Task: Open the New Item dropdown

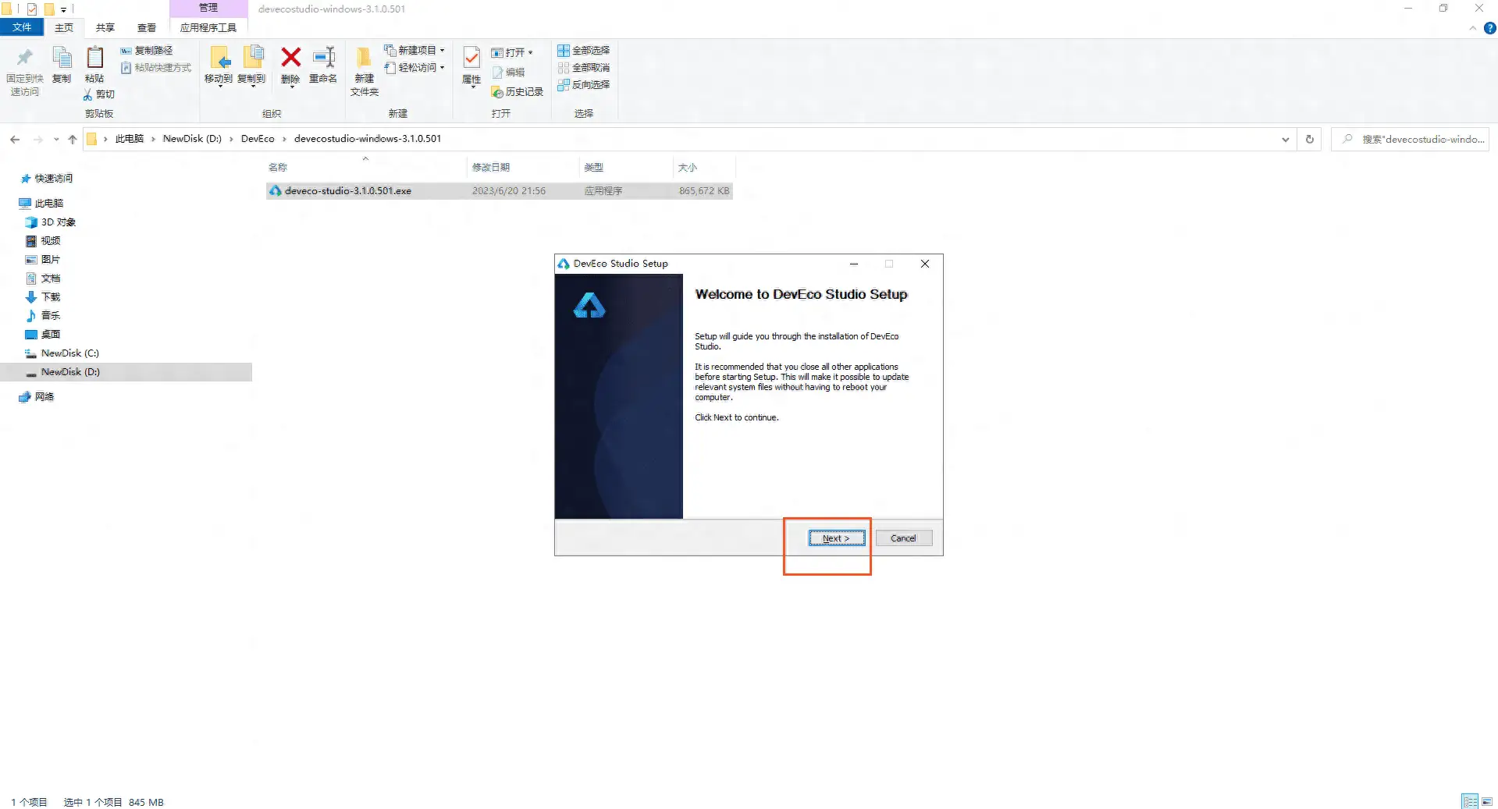Action: point(415,51)
